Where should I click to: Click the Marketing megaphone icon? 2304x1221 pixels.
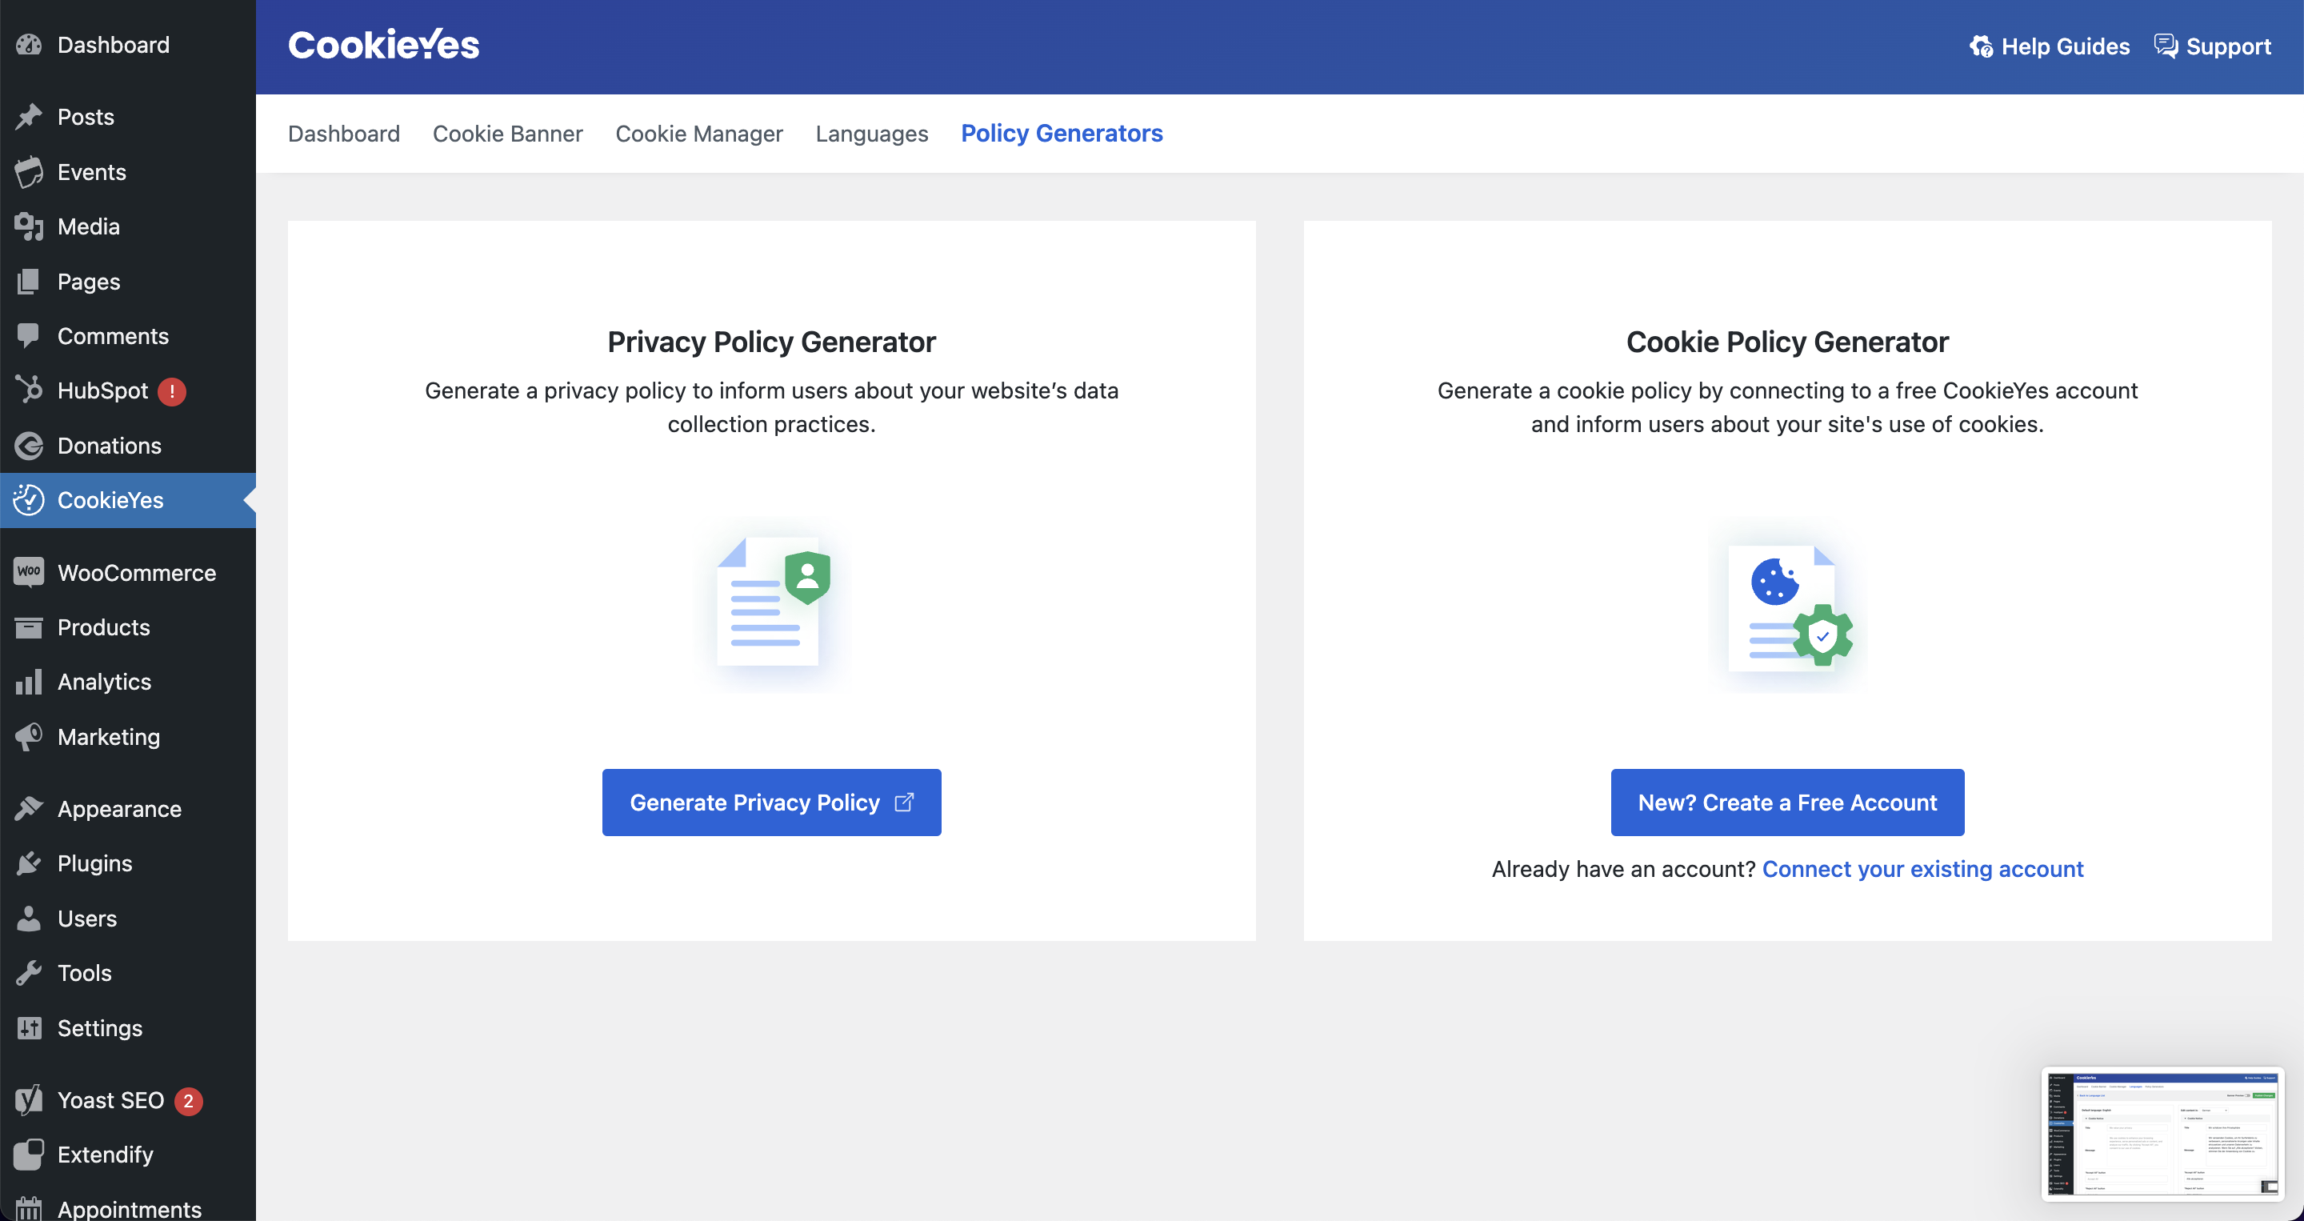click(x=29, y=736)
